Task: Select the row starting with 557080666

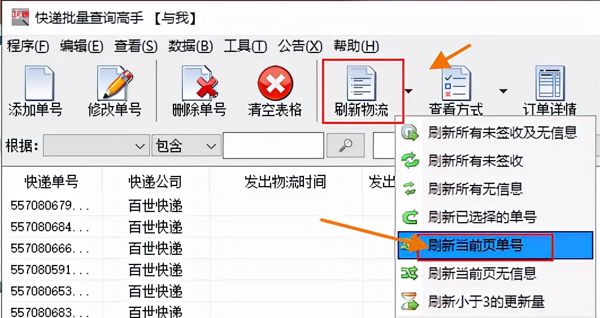Action: [x=199, y=248]
